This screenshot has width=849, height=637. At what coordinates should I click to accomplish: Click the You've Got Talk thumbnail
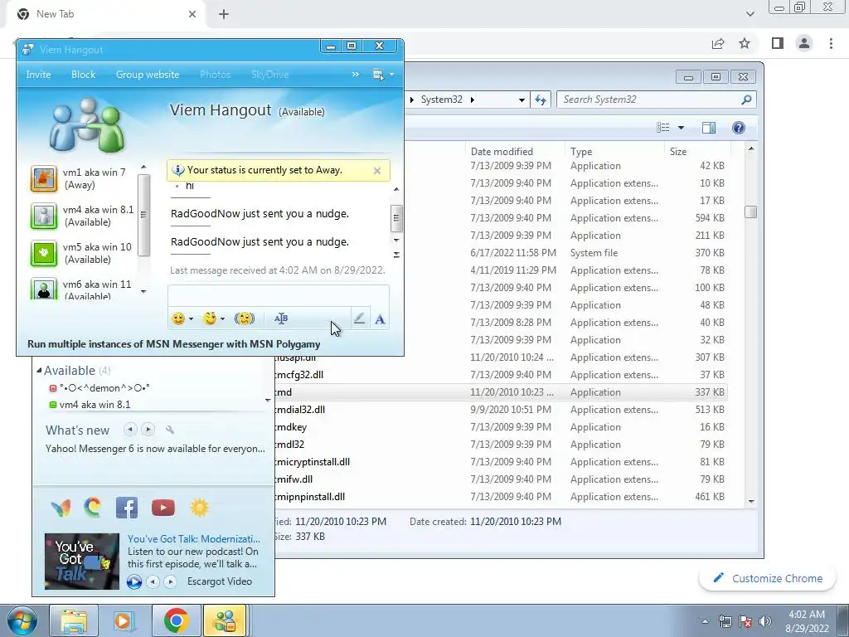pos(82,562)
